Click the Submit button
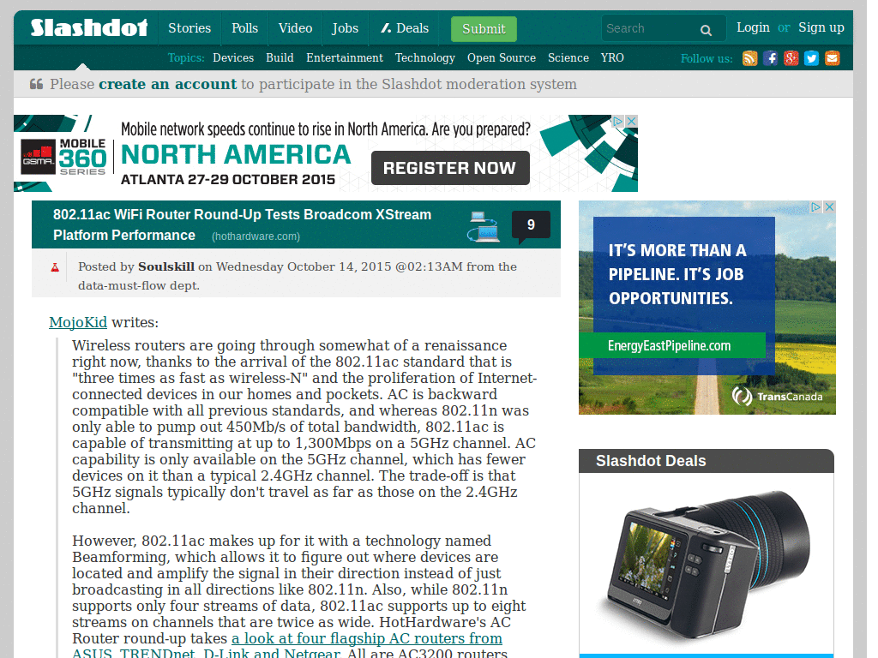 (x=483, y=28)
